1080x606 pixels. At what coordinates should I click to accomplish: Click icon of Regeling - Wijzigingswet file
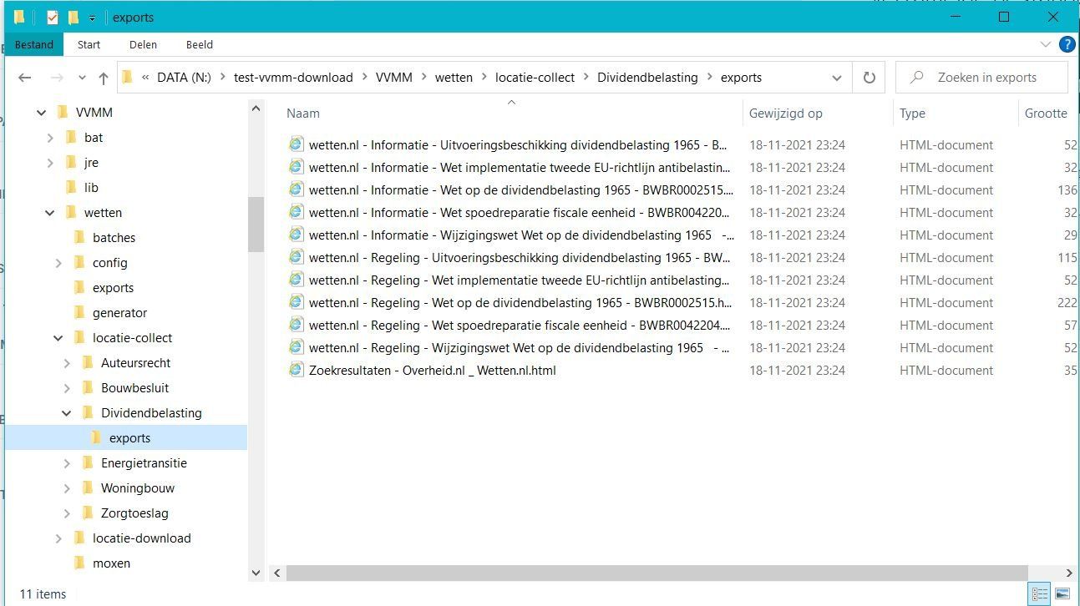[x=297, y=347]
